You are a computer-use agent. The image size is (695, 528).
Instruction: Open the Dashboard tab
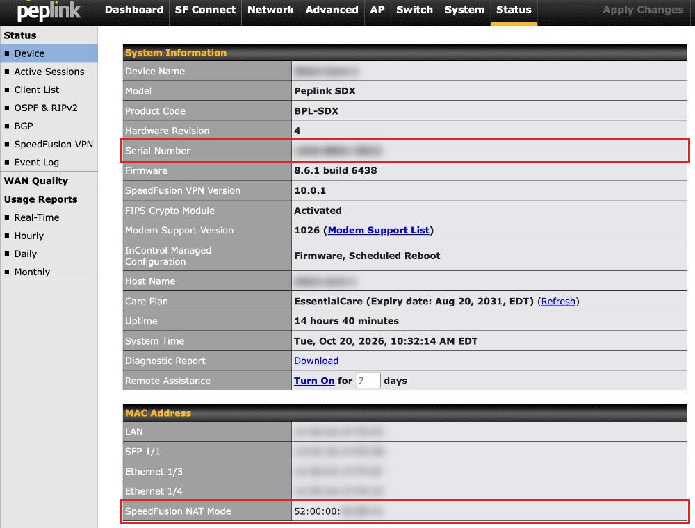click(134, 10)
